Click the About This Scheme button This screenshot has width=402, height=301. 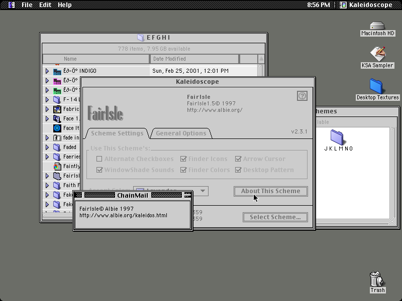271,191
